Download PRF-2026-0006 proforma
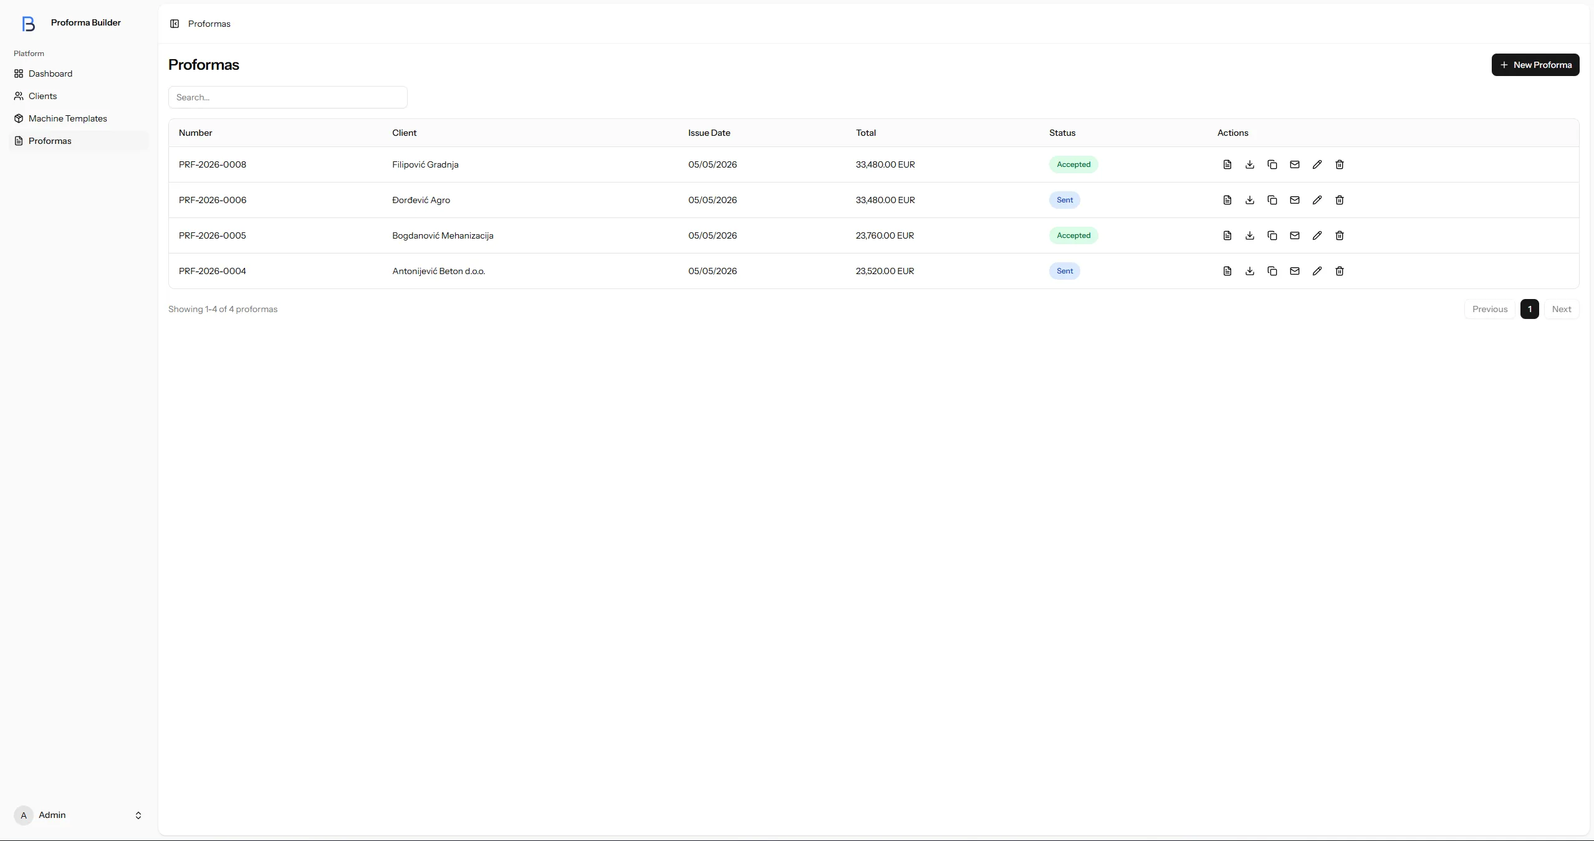 pos(1249,200)
